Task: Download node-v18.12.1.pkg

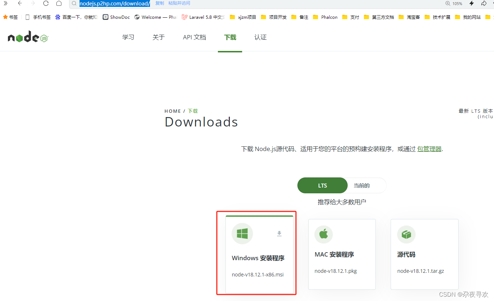Action: 336,271
